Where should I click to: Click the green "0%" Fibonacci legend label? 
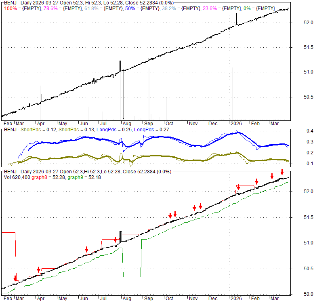[x=247, y=8]
